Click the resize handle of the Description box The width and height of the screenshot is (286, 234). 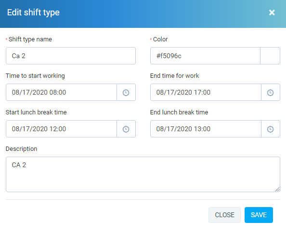pos(277,189)
